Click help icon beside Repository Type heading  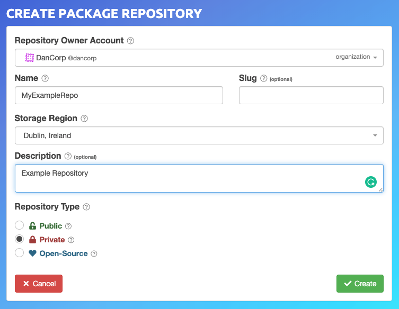(86, 207)
